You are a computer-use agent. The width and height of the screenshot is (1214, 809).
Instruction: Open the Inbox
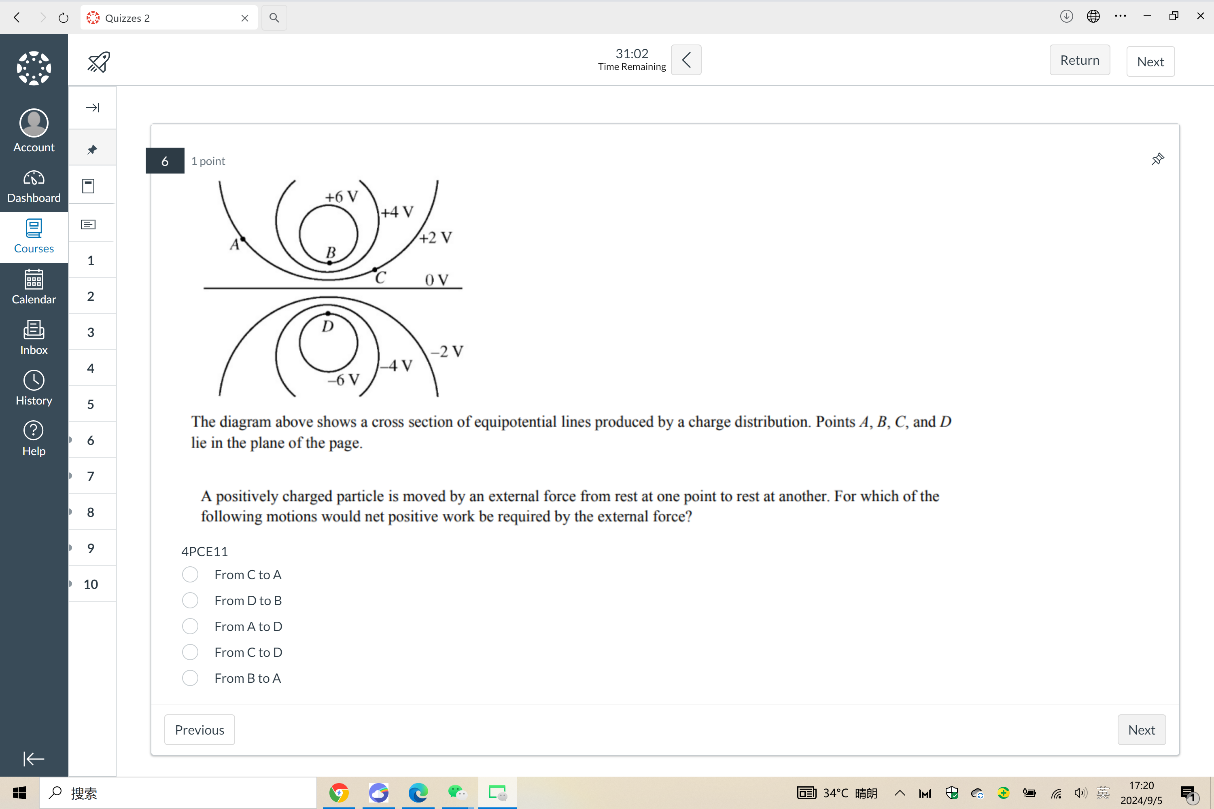34,338
